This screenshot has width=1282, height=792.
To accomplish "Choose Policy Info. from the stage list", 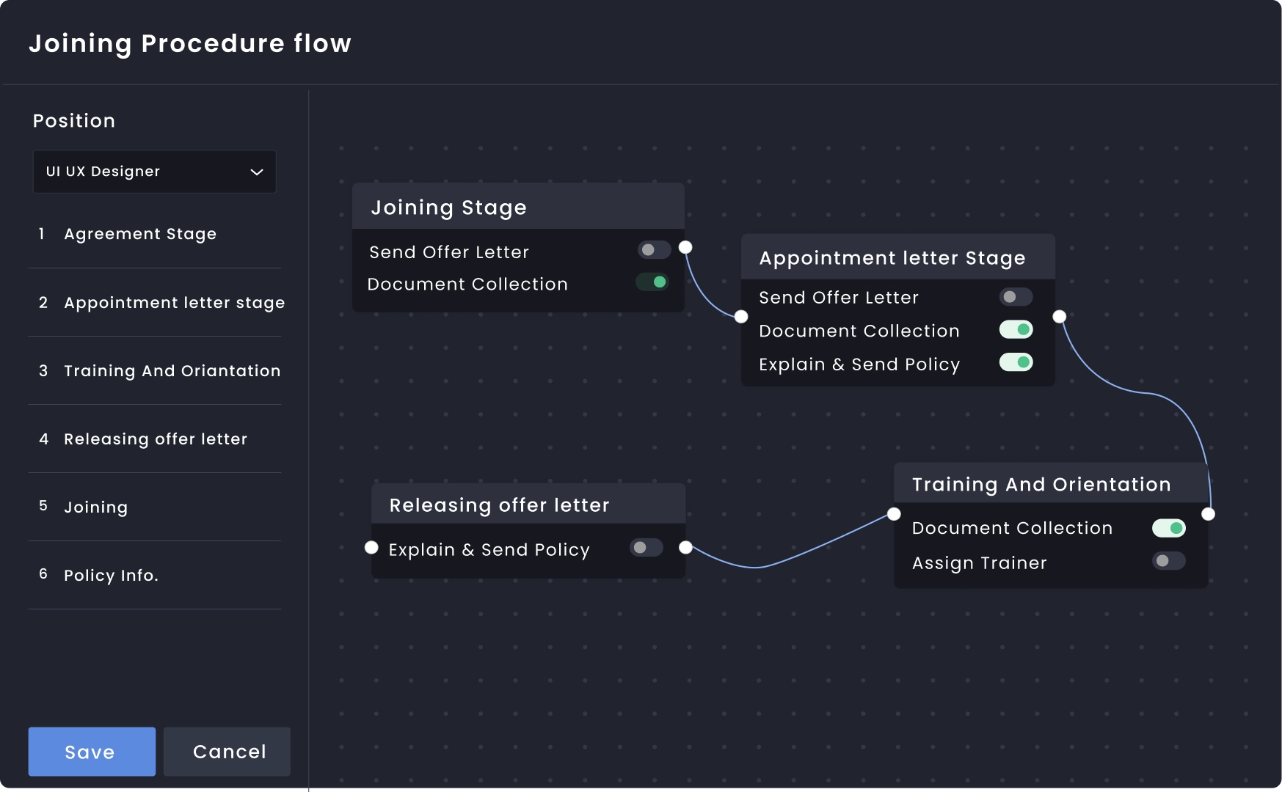I will coord(111,576).
